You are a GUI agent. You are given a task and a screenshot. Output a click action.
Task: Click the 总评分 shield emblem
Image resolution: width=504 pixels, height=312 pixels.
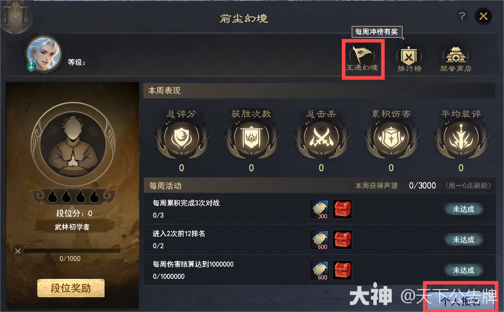(181, 138)
